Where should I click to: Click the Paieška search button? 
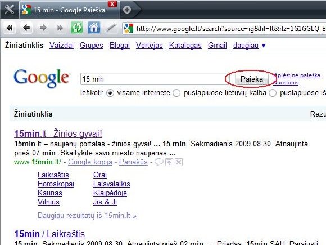252,79
